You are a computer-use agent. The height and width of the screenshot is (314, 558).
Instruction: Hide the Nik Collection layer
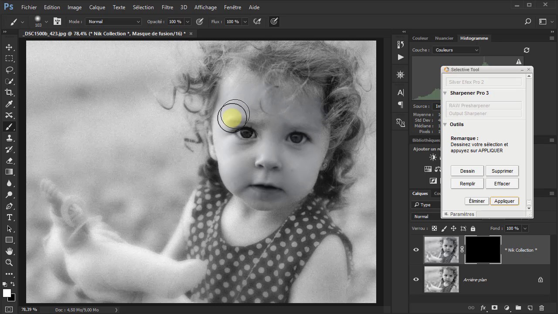[x=416, y=250]
